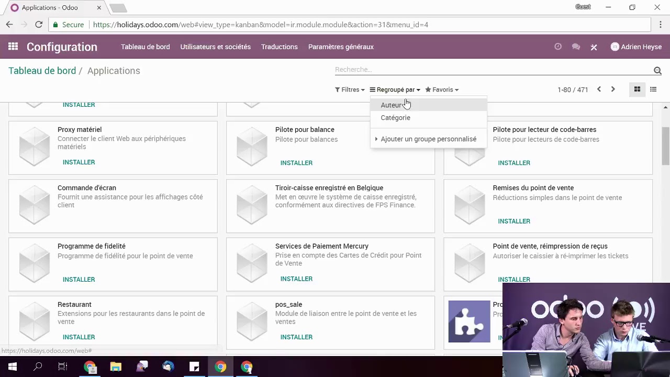The image size is (670, 377).
Task: Open Point de vente, réimpression de reçus
Action: pyautogui.click(x=550, y=246)
